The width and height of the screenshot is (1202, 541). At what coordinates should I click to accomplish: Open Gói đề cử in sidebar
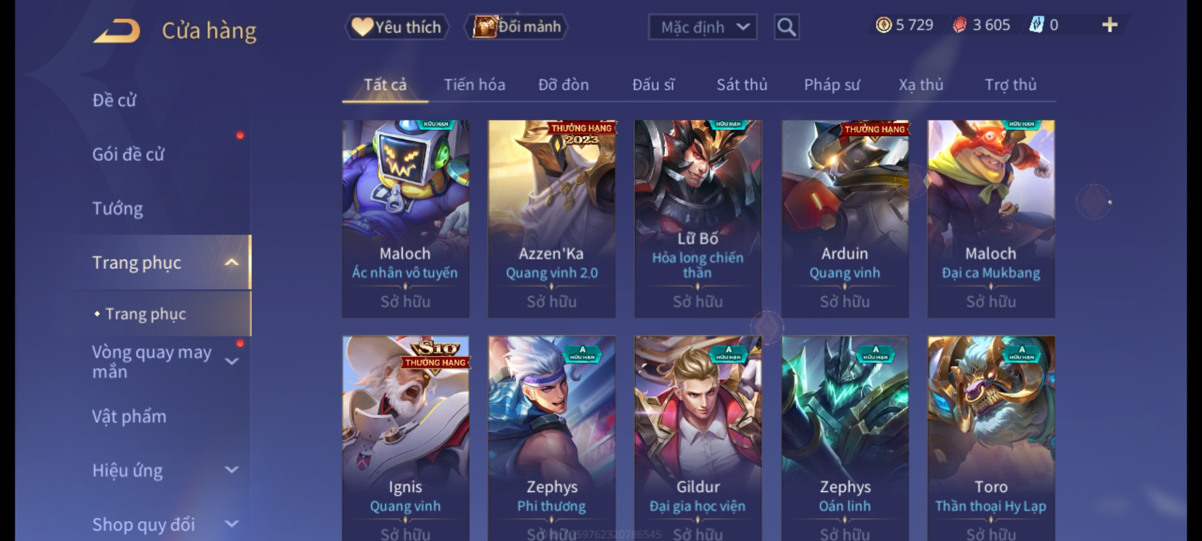(128, 154)
